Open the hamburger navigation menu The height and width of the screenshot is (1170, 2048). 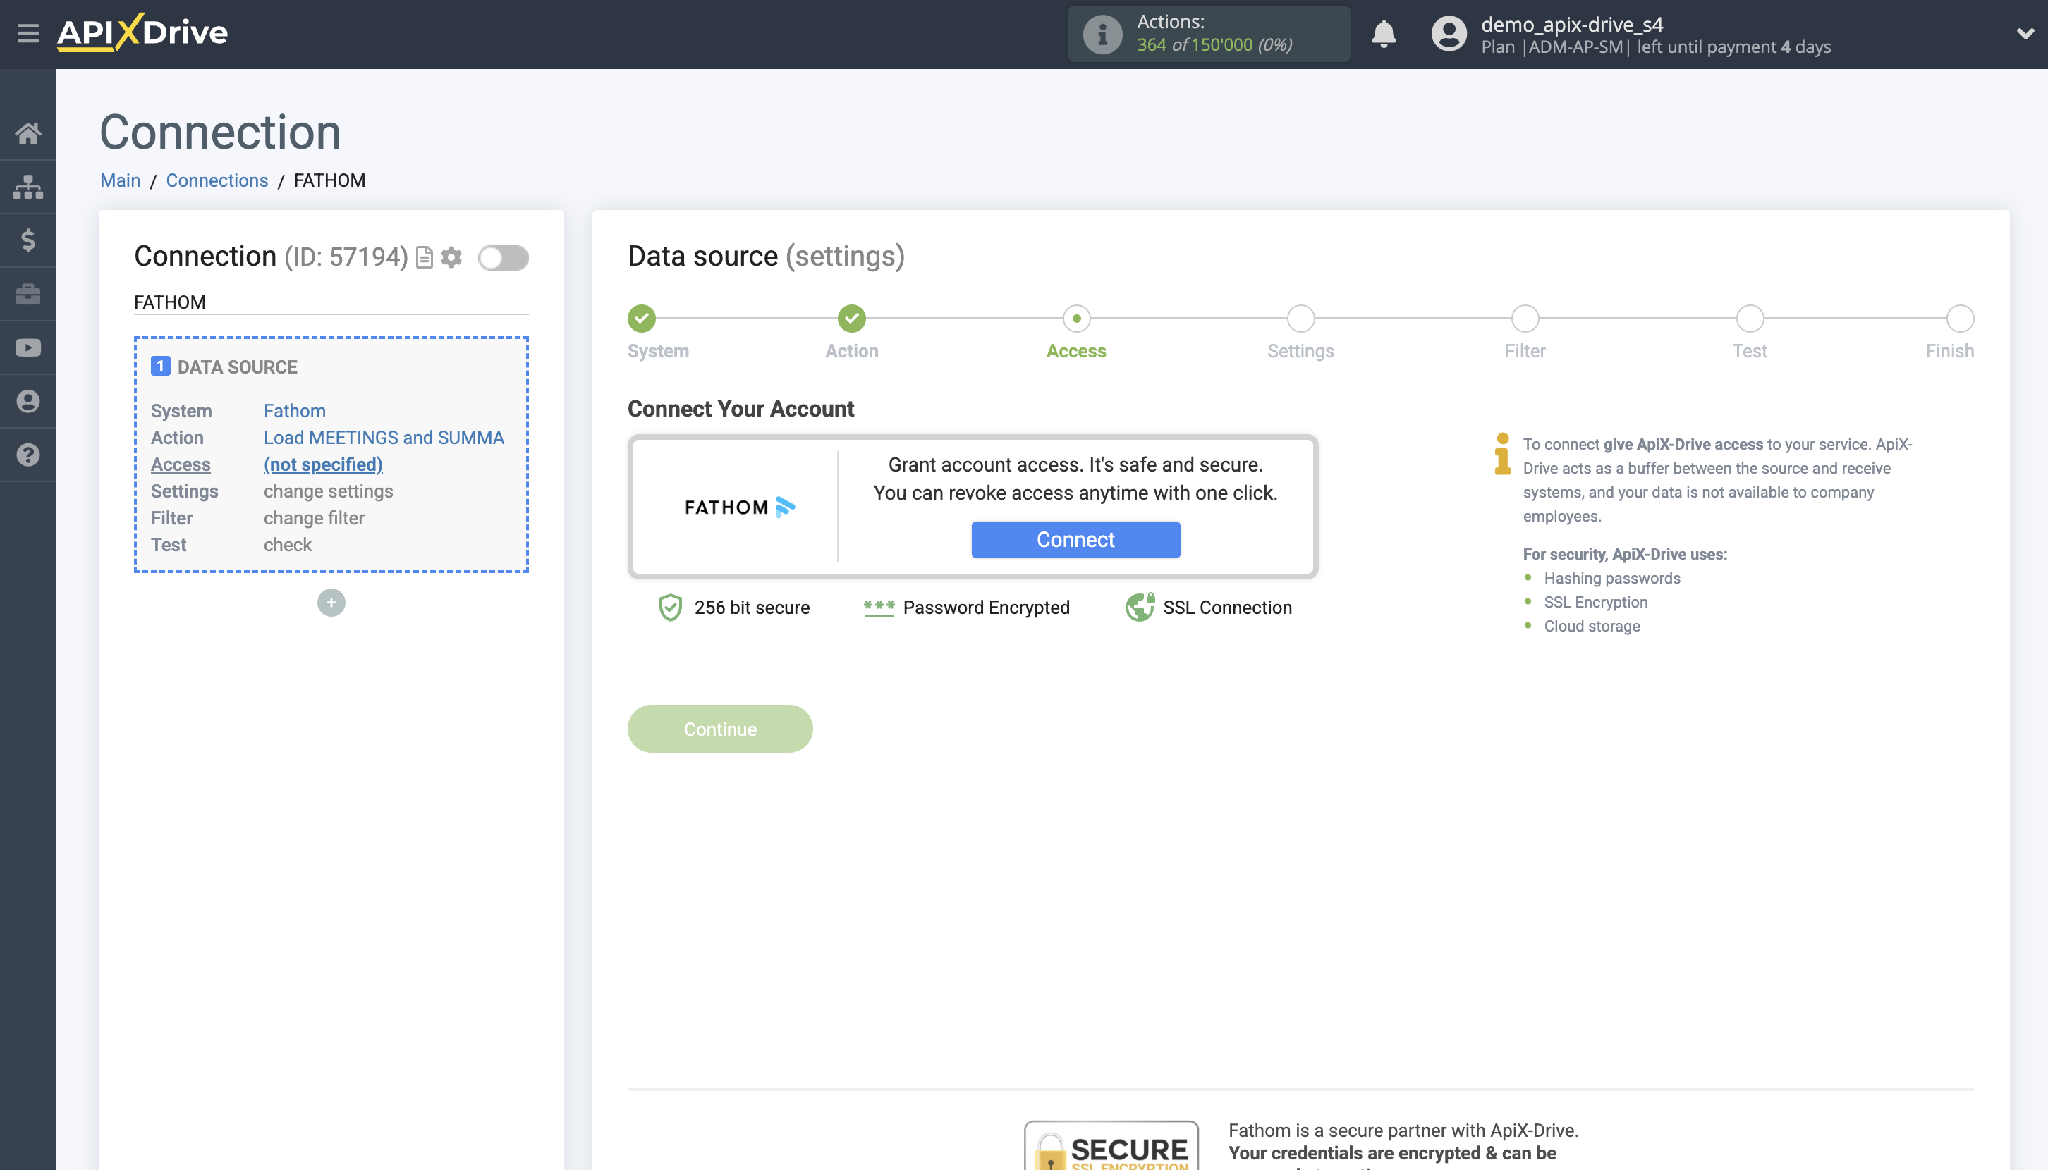tap(28, 34)
